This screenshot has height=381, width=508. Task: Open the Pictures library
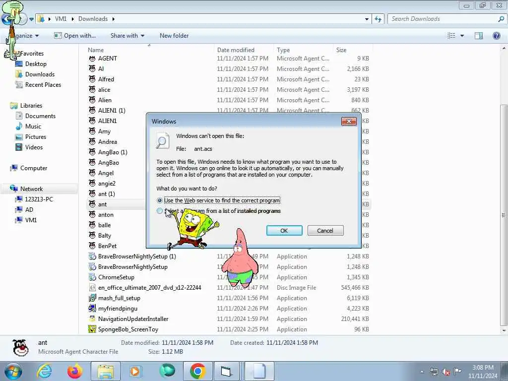click(36, 137)
